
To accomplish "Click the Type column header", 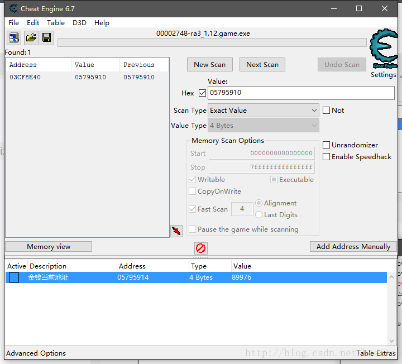I will click(x=210, y=266).
